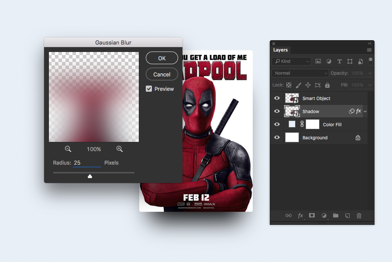Hide the Smart Object layer
Screen dimensions: 392x262
pos(277,98)
